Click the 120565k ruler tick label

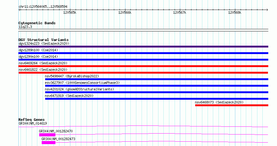pyautogui.click(x=70, y=12)
